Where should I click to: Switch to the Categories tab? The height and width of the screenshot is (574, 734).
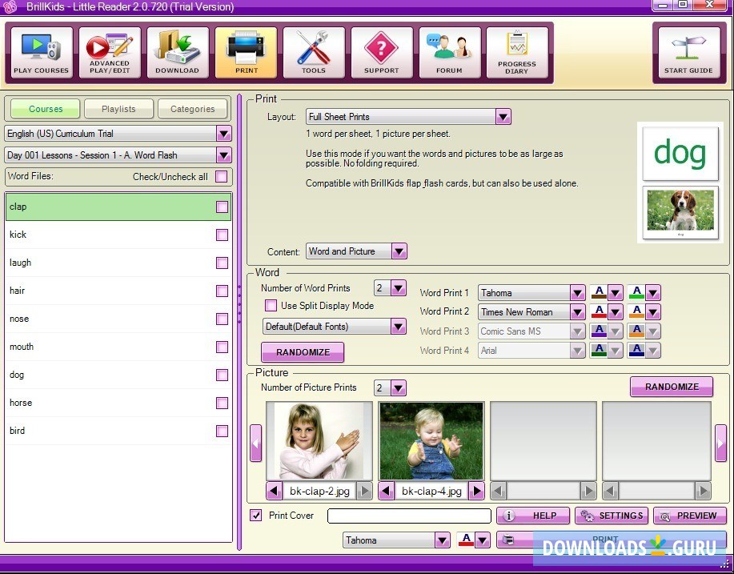[x=192, y=109]
